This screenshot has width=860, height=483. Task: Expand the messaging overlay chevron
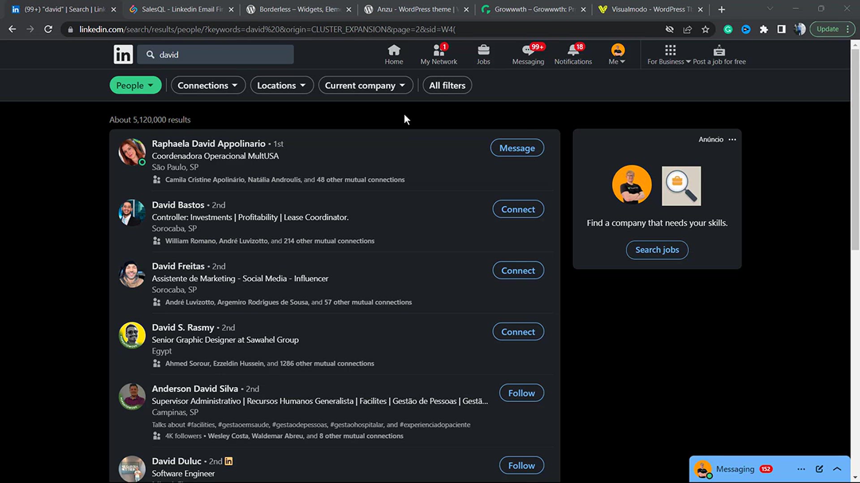pos(837,469)
